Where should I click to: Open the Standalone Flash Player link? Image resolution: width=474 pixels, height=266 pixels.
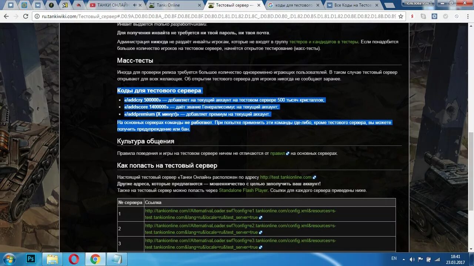[243, 191]
